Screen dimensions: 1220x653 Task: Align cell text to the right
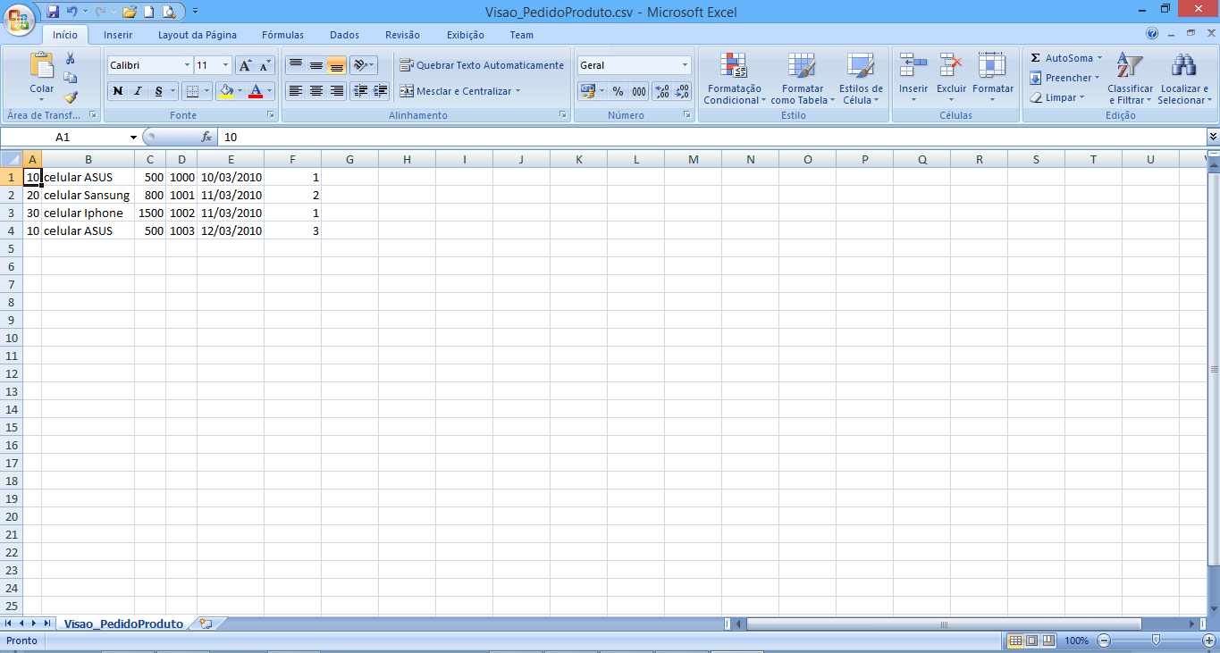point(336,91)
